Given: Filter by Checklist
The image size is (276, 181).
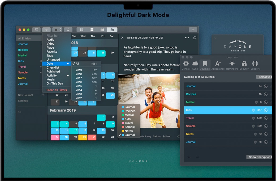Looking at the screenshot, I should tap(53, 68).
